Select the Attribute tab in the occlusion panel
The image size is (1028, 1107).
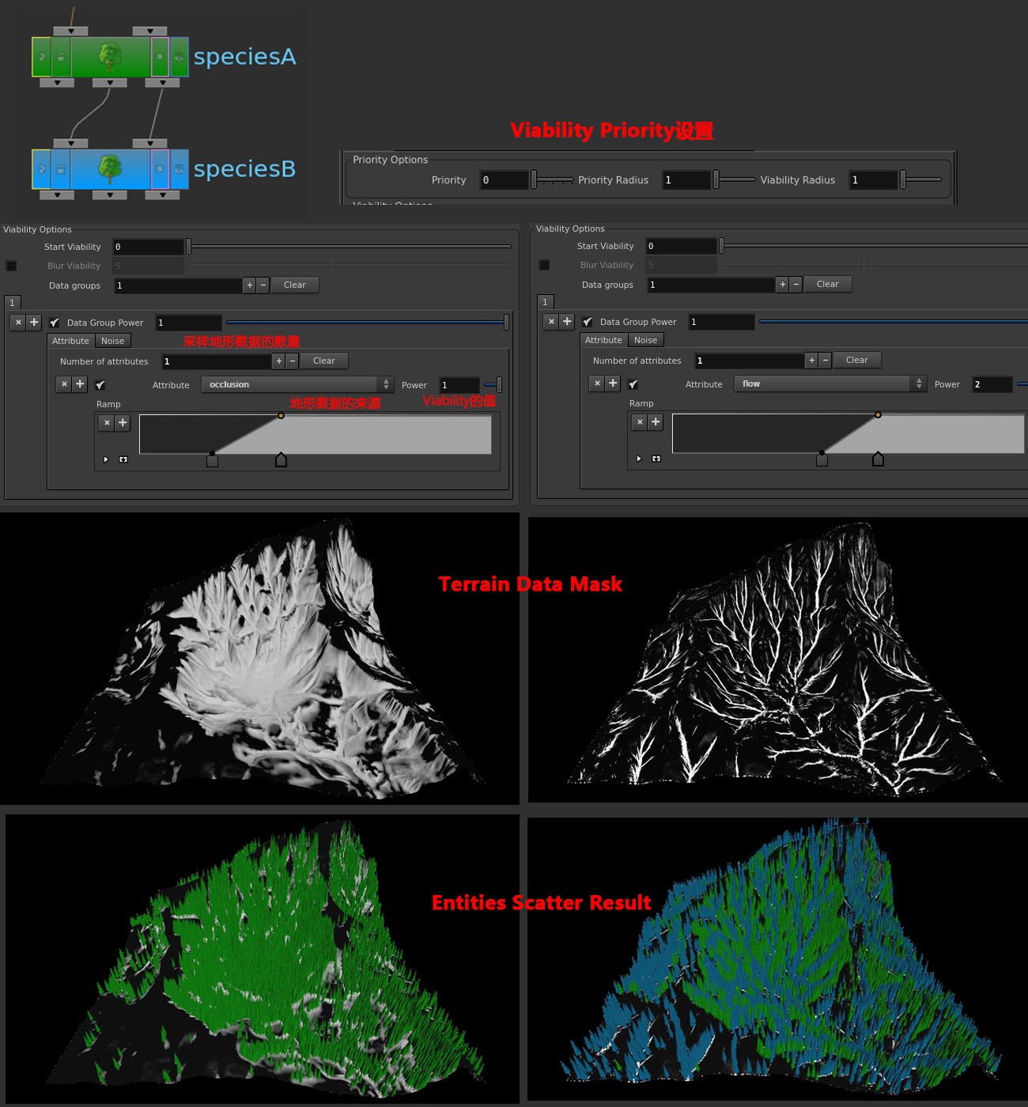point(70,341)
